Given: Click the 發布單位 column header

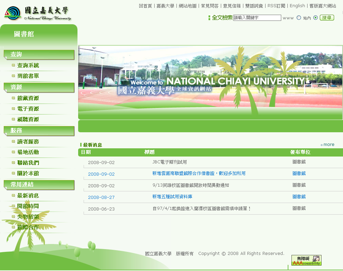Looking at the screenshot, I should tap(300, 152).
